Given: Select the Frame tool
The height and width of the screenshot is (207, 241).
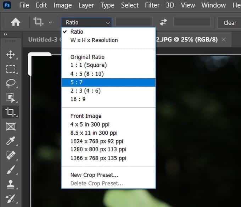Looking at the screenshot, I should (x=11, y=127).
